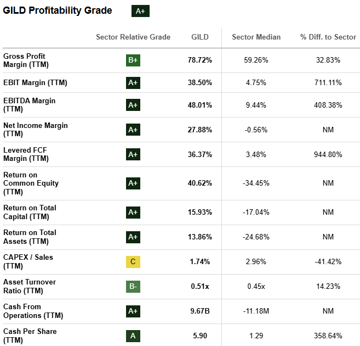
Task: Click the overall A+ Profitability Grade badge
Action: 141,11
